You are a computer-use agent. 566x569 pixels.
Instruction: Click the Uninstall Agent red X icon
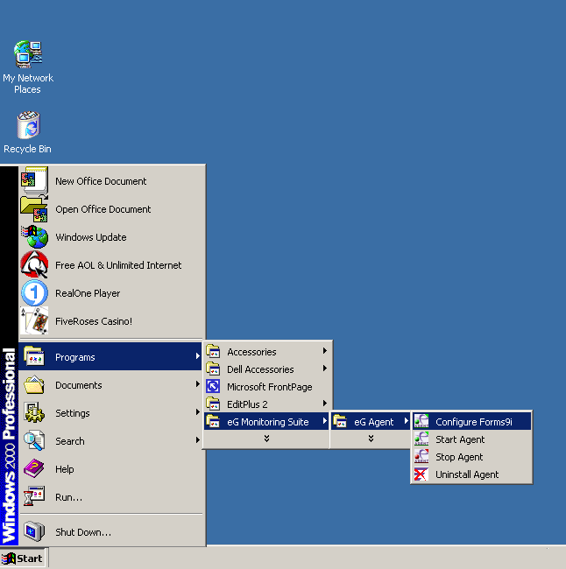pyautogui.click(x=421, y=474)
